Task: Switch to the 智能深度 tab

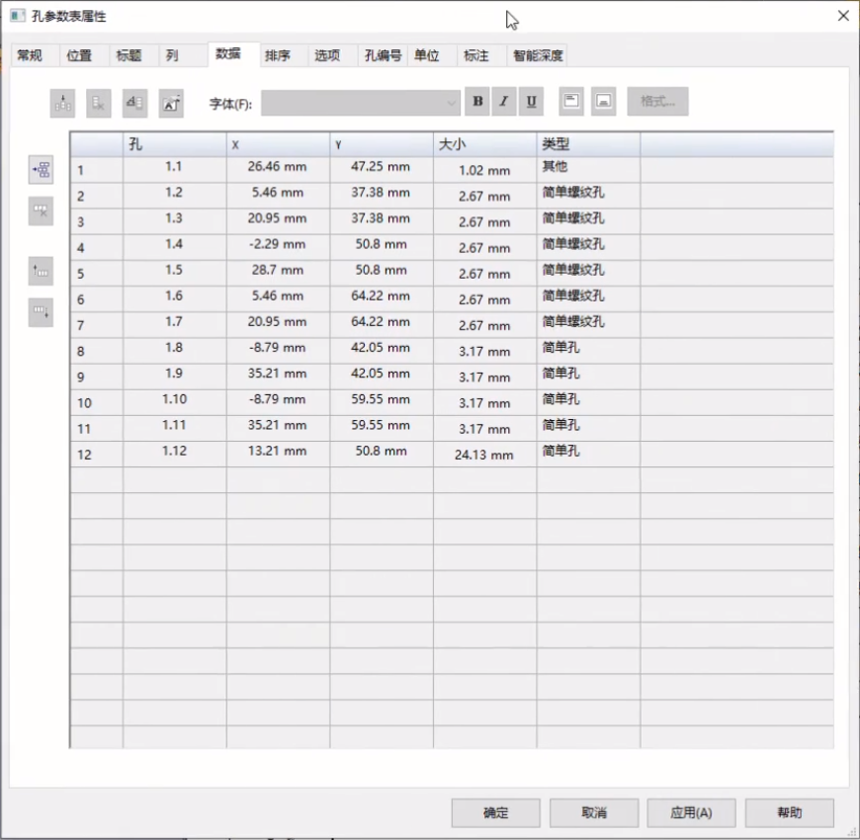Action: tap(538, 55)
